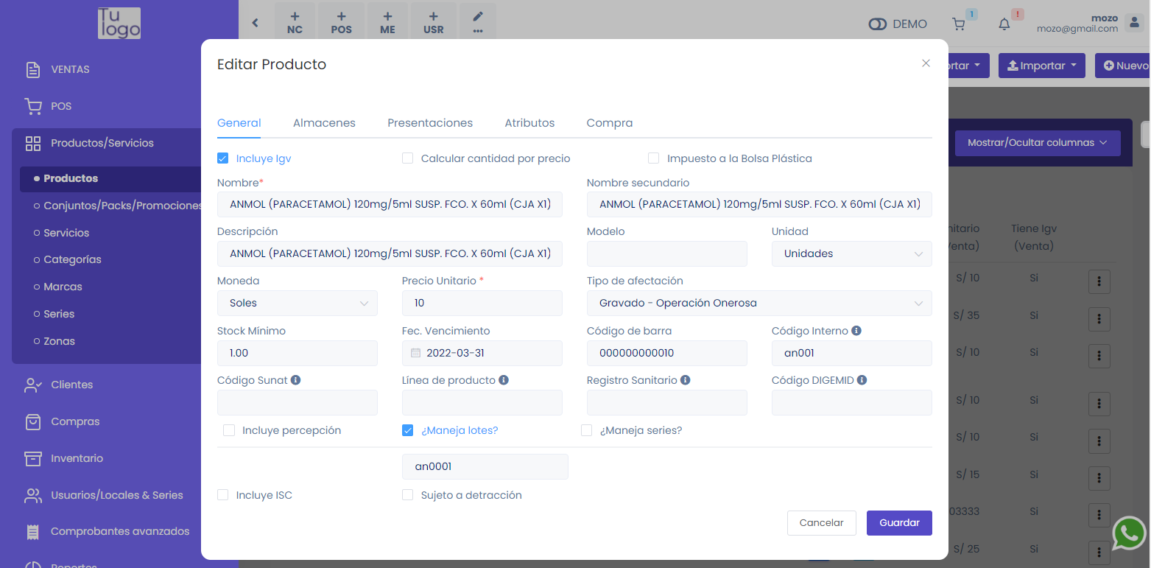Click the pencil edit shortcut icon

point(478,22)
